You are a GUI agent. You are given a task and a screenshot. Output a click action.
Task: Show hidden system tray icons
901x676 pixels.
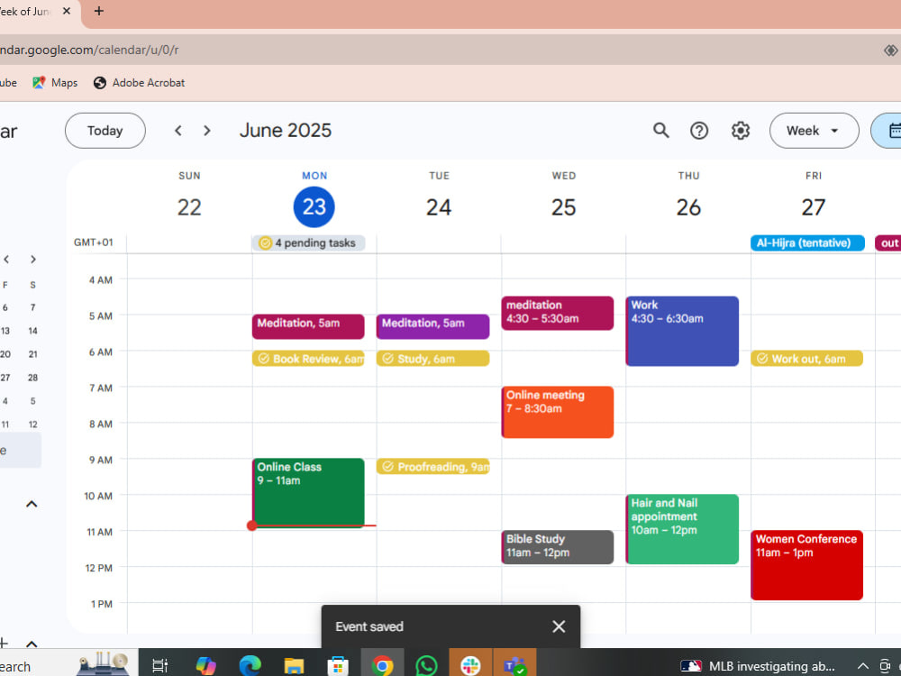[x=862, y=666]
